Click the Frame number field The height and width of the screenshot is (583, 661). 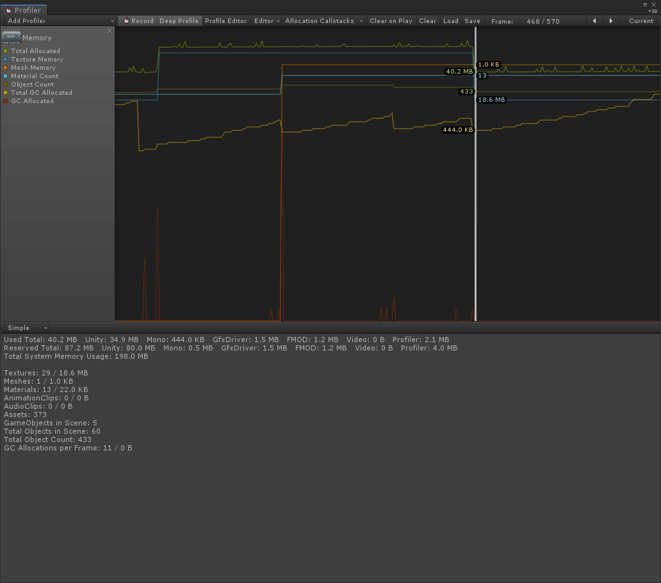543,21
